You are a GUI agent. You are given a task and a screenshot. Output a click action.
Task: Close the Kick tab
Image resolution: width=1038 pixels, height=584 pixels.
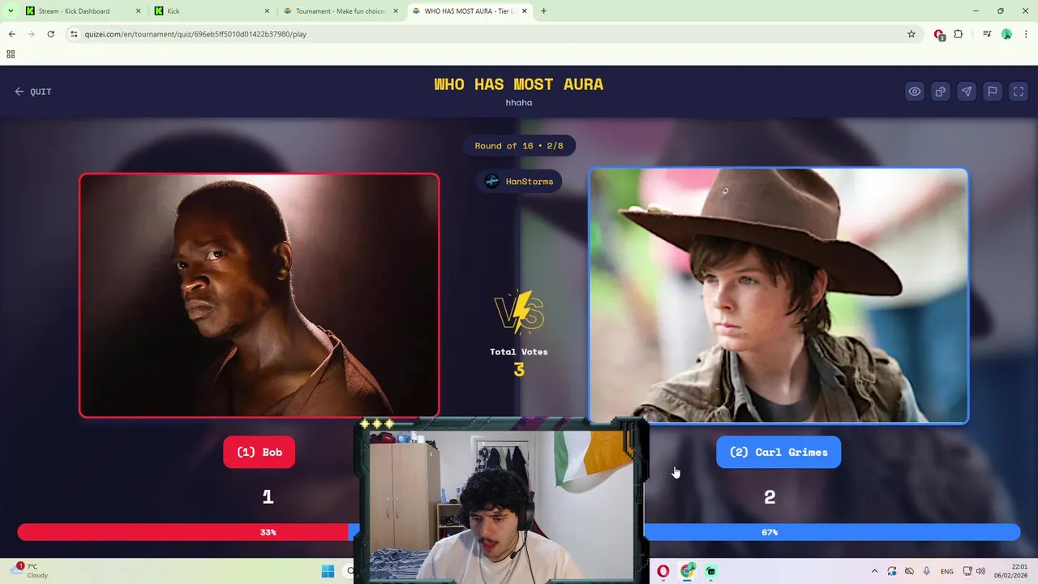[267, 11]
